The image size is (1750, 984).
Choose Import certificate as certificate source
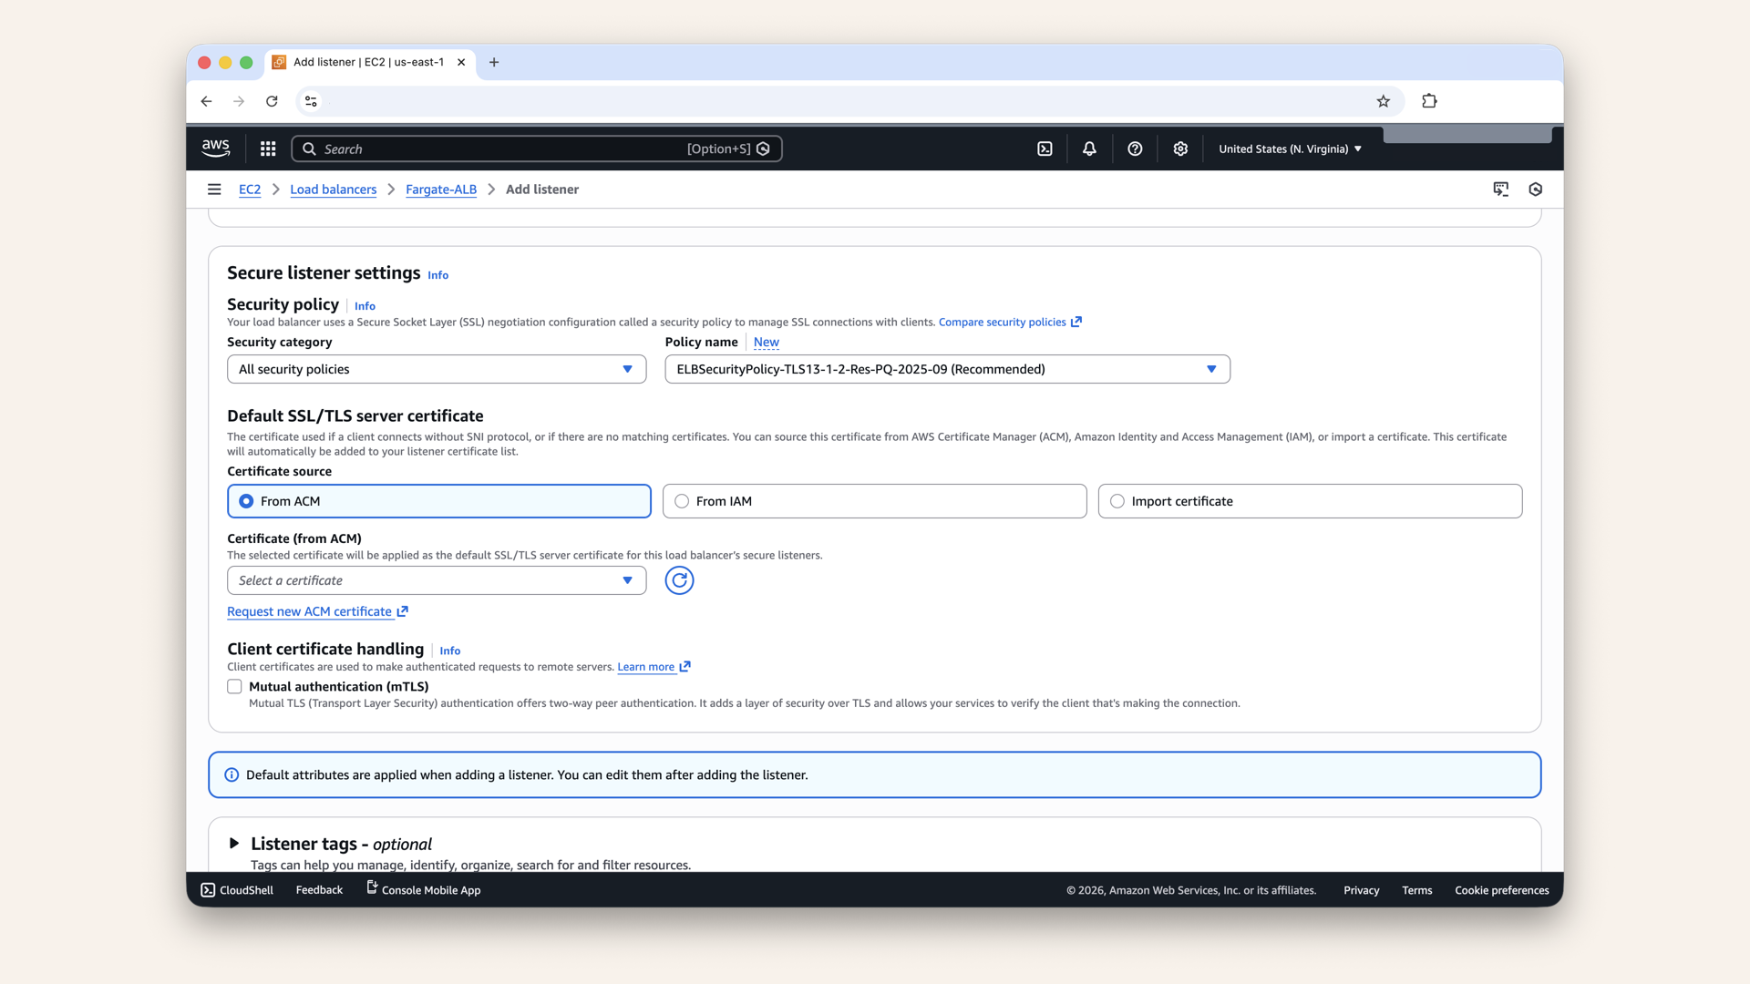coord(1117,501)
